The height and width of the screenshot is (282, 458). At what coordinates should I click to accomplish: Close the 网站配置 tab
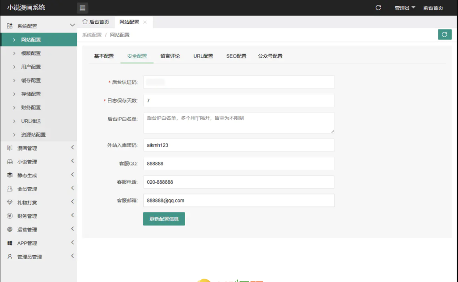point(145,22)
